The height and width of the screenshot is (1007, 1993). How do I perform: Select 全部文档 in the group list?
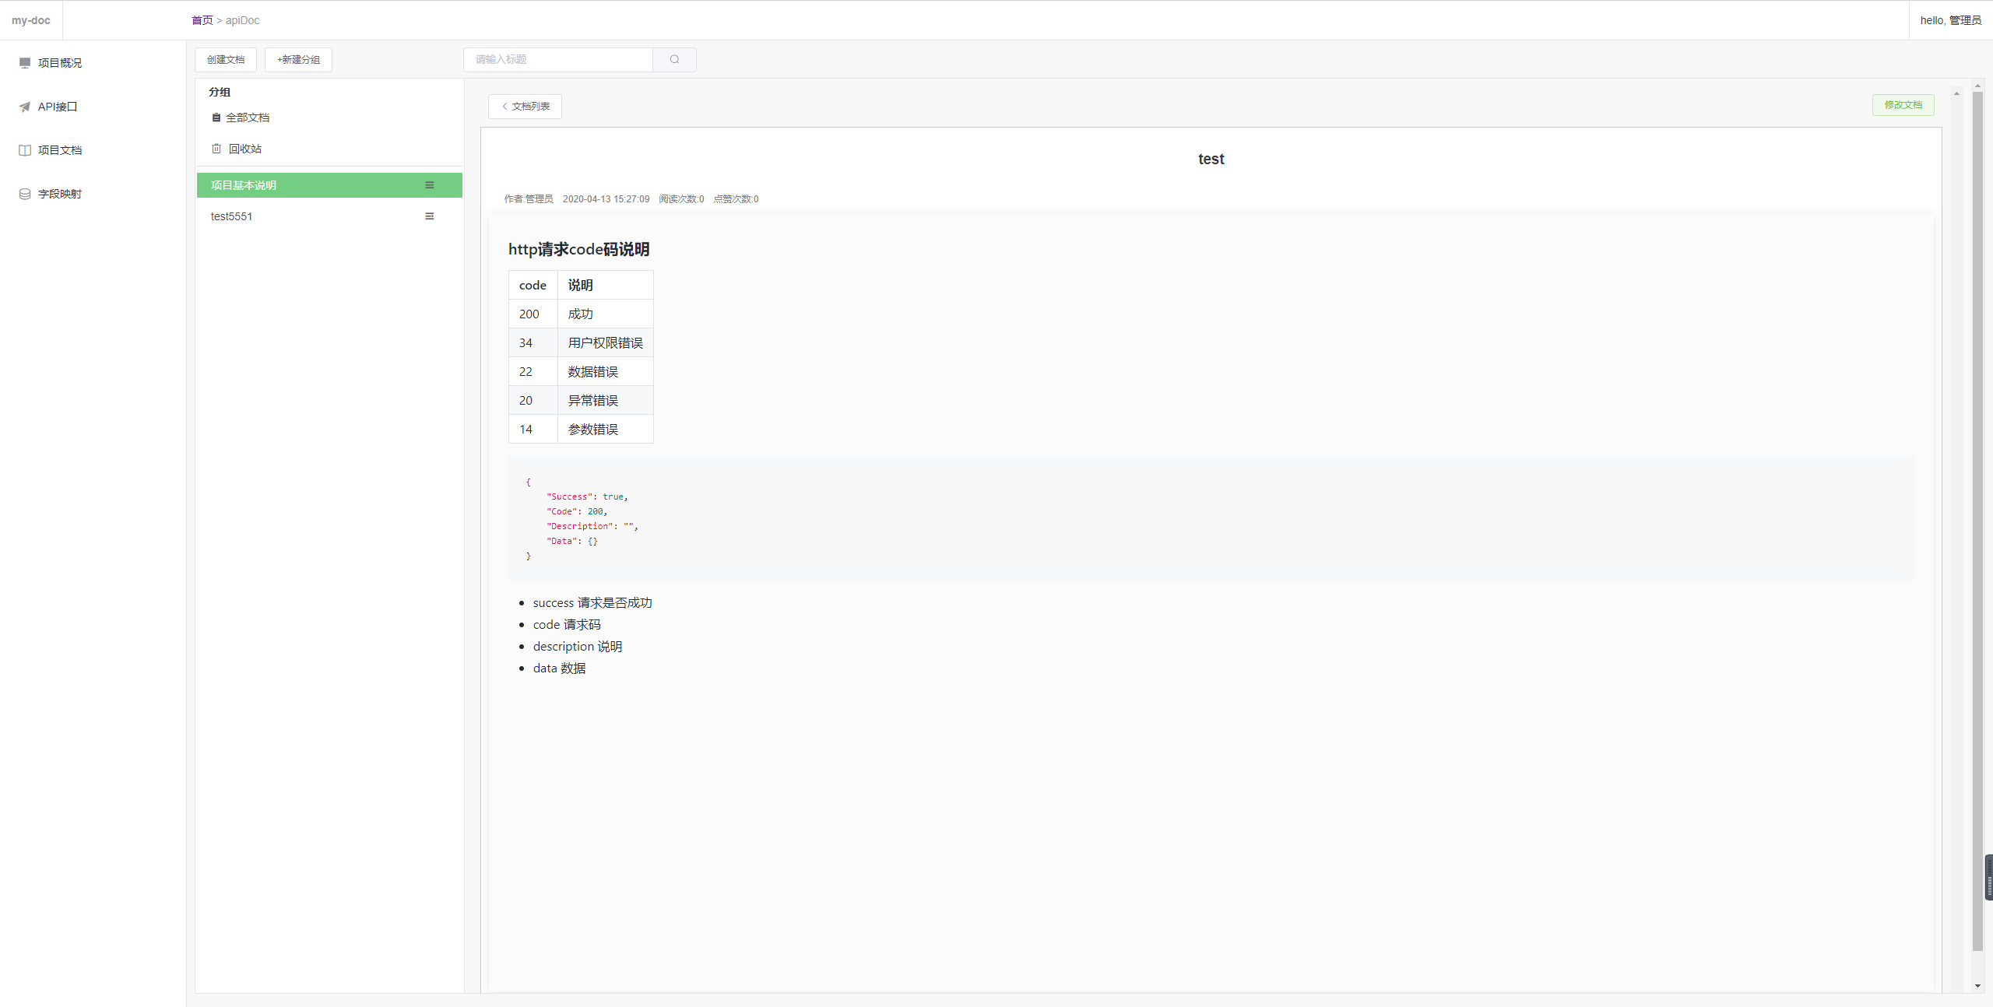[x=248, y=118]
